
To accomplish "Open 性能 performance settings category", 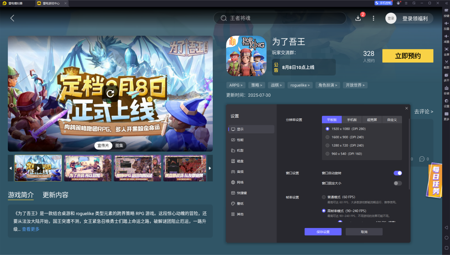I will click(x=252, y=140).
